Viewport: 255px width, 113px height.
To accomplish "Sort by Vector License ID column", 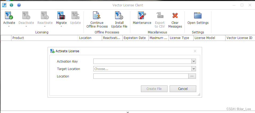I will (240, 38).
